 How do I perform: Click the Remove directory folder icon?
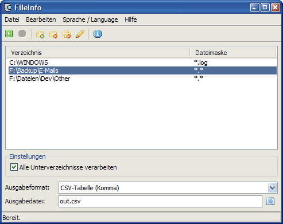click(53, 34)
